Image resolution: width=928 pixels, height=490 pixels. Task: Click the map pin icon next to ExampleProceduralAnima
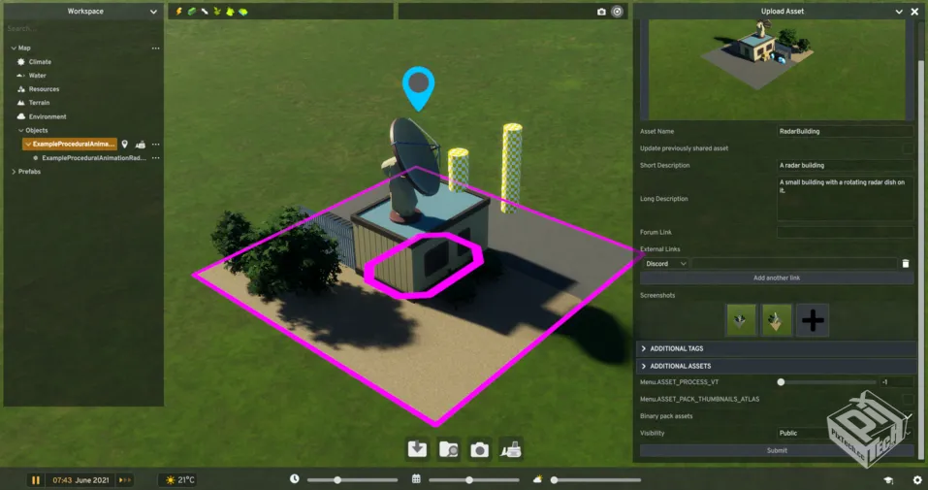(124, 144)
